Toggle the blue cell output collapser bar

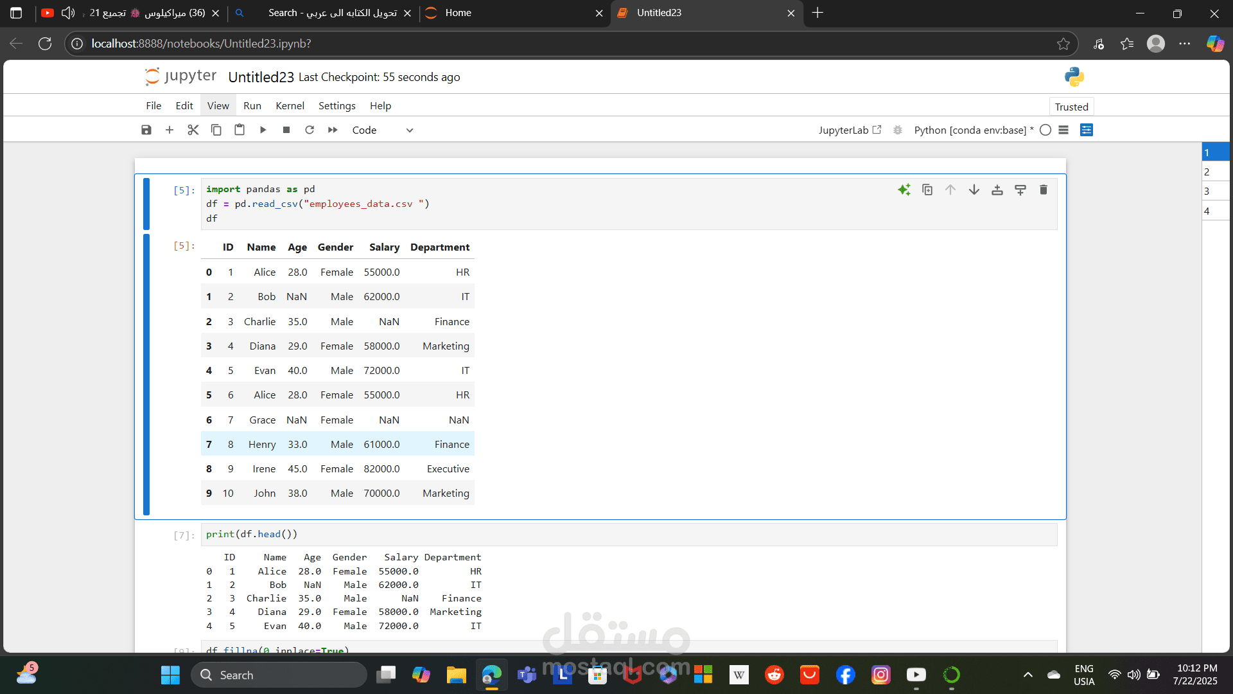coord(146,375)
